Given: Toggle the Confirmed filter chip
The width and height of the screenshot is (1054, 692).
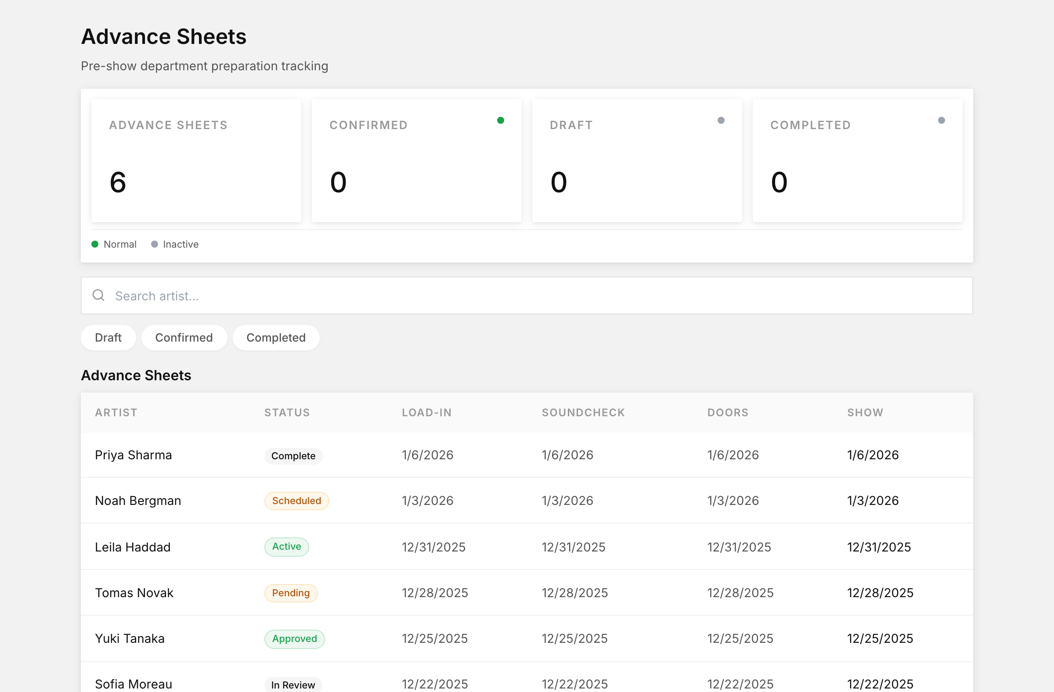Looking at the screenshot, I should click(184, 338).
